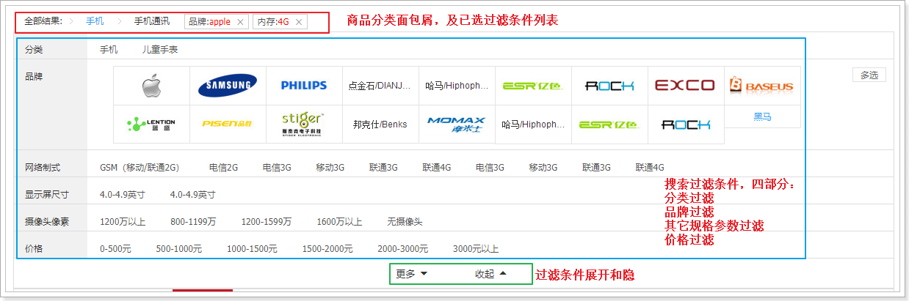
Task: Pick the Stiger brand logo
Action: pyautogui.click(x=304, y=124)
